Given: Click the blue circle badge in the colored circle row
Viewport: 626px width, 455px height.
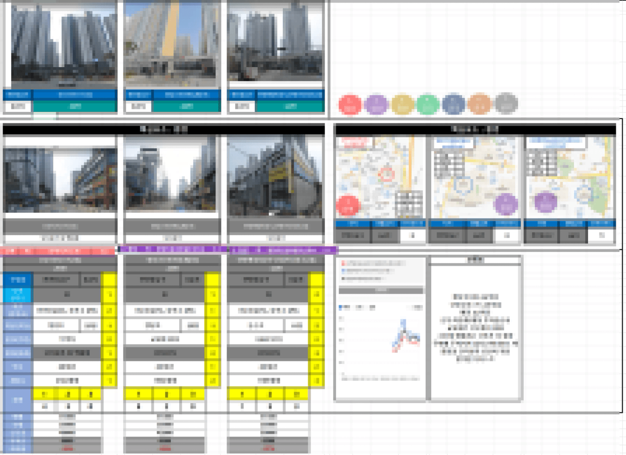Looking at the screenshot, I should (453, 104).
